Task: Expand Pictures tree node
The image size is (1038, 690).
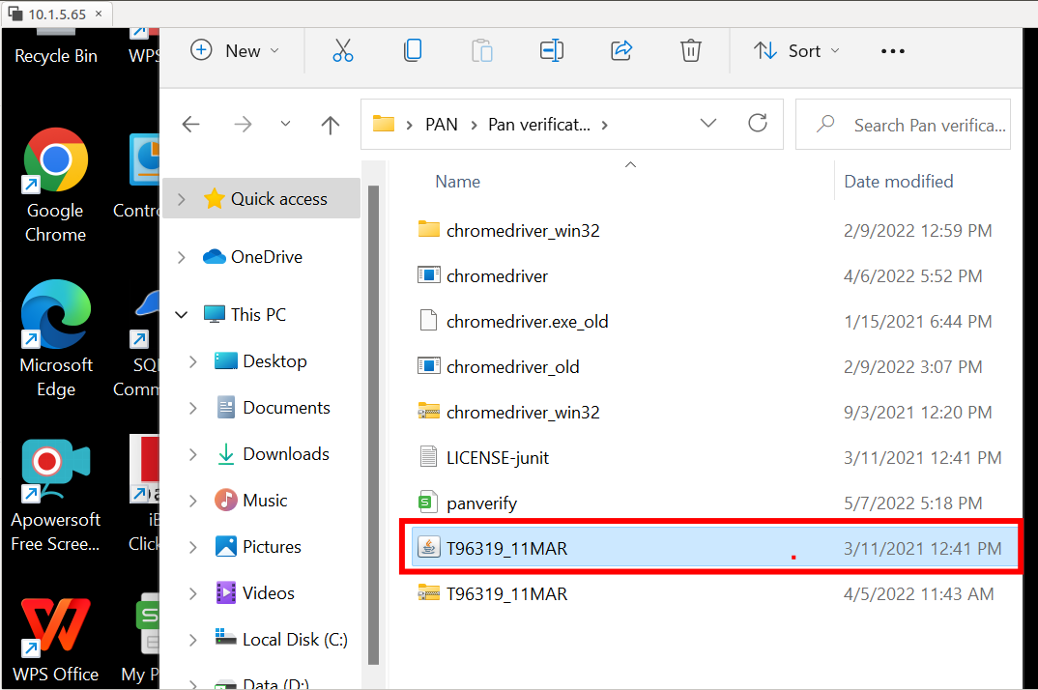Action: 193,547
